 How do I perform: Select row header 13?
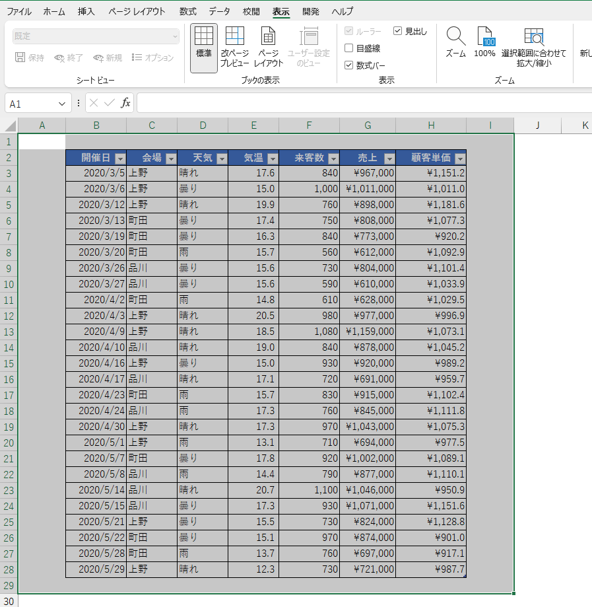click(x=9, y=332)
